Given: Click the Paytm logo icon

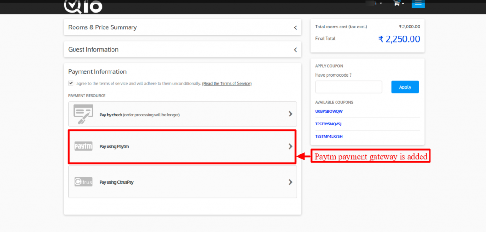Looking at the screenshot, I should click(84, 146).
